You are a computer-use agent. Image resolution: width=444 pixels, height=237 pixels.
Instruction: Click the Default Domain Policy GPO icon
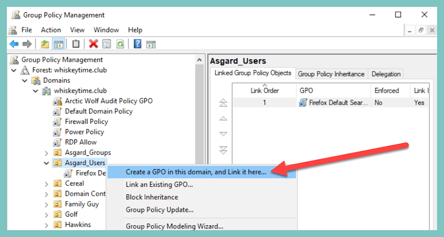tap(57, 111)
